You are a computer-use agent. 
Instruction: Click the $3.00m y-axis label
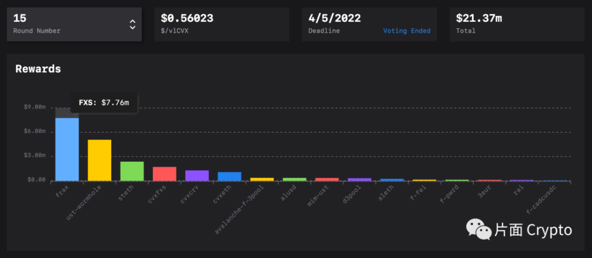click(x=34, y=156)
